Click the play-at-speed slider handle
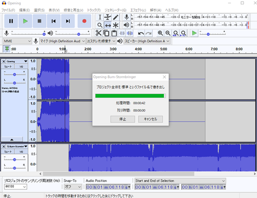This screenshot has width=257, height=198. tap(208, 34)
